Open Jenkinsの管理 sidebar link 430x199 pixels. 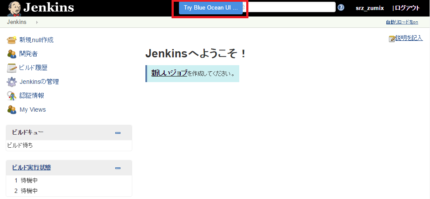point(39,82)
